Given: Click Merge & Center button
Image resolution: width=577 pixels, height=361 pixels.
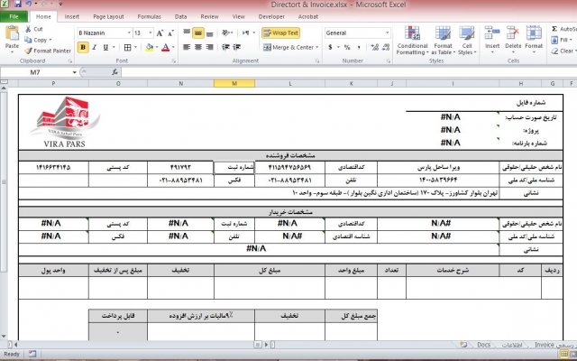Looking at the screenshot, I should [x=288, y=47].
